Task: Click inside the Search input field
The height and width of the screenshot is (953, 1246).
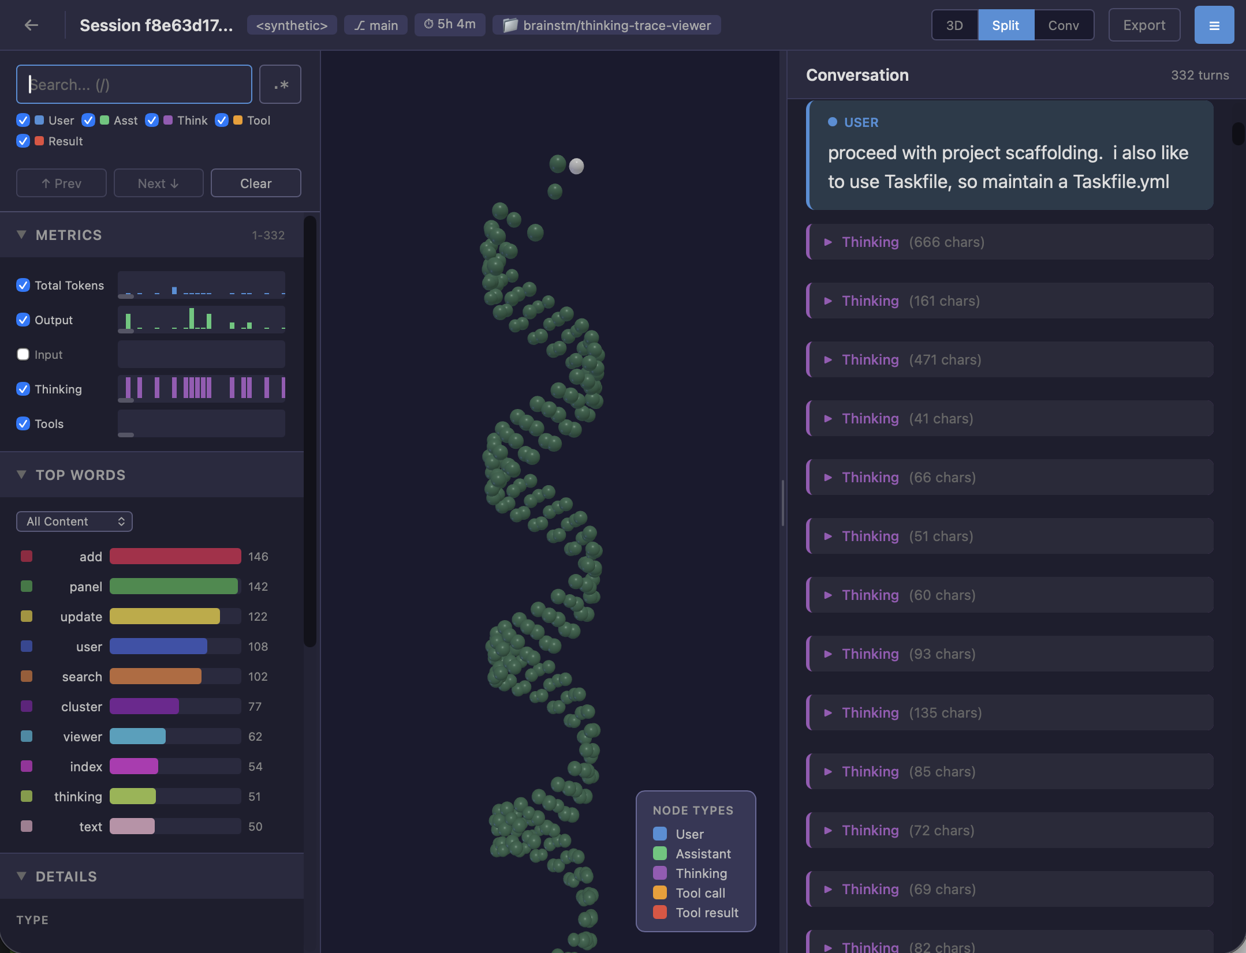Action: pos(133,84)
